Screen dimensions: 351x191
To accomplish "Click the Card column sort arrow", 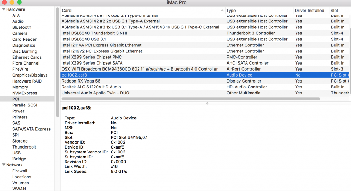I will coord(222,11).
